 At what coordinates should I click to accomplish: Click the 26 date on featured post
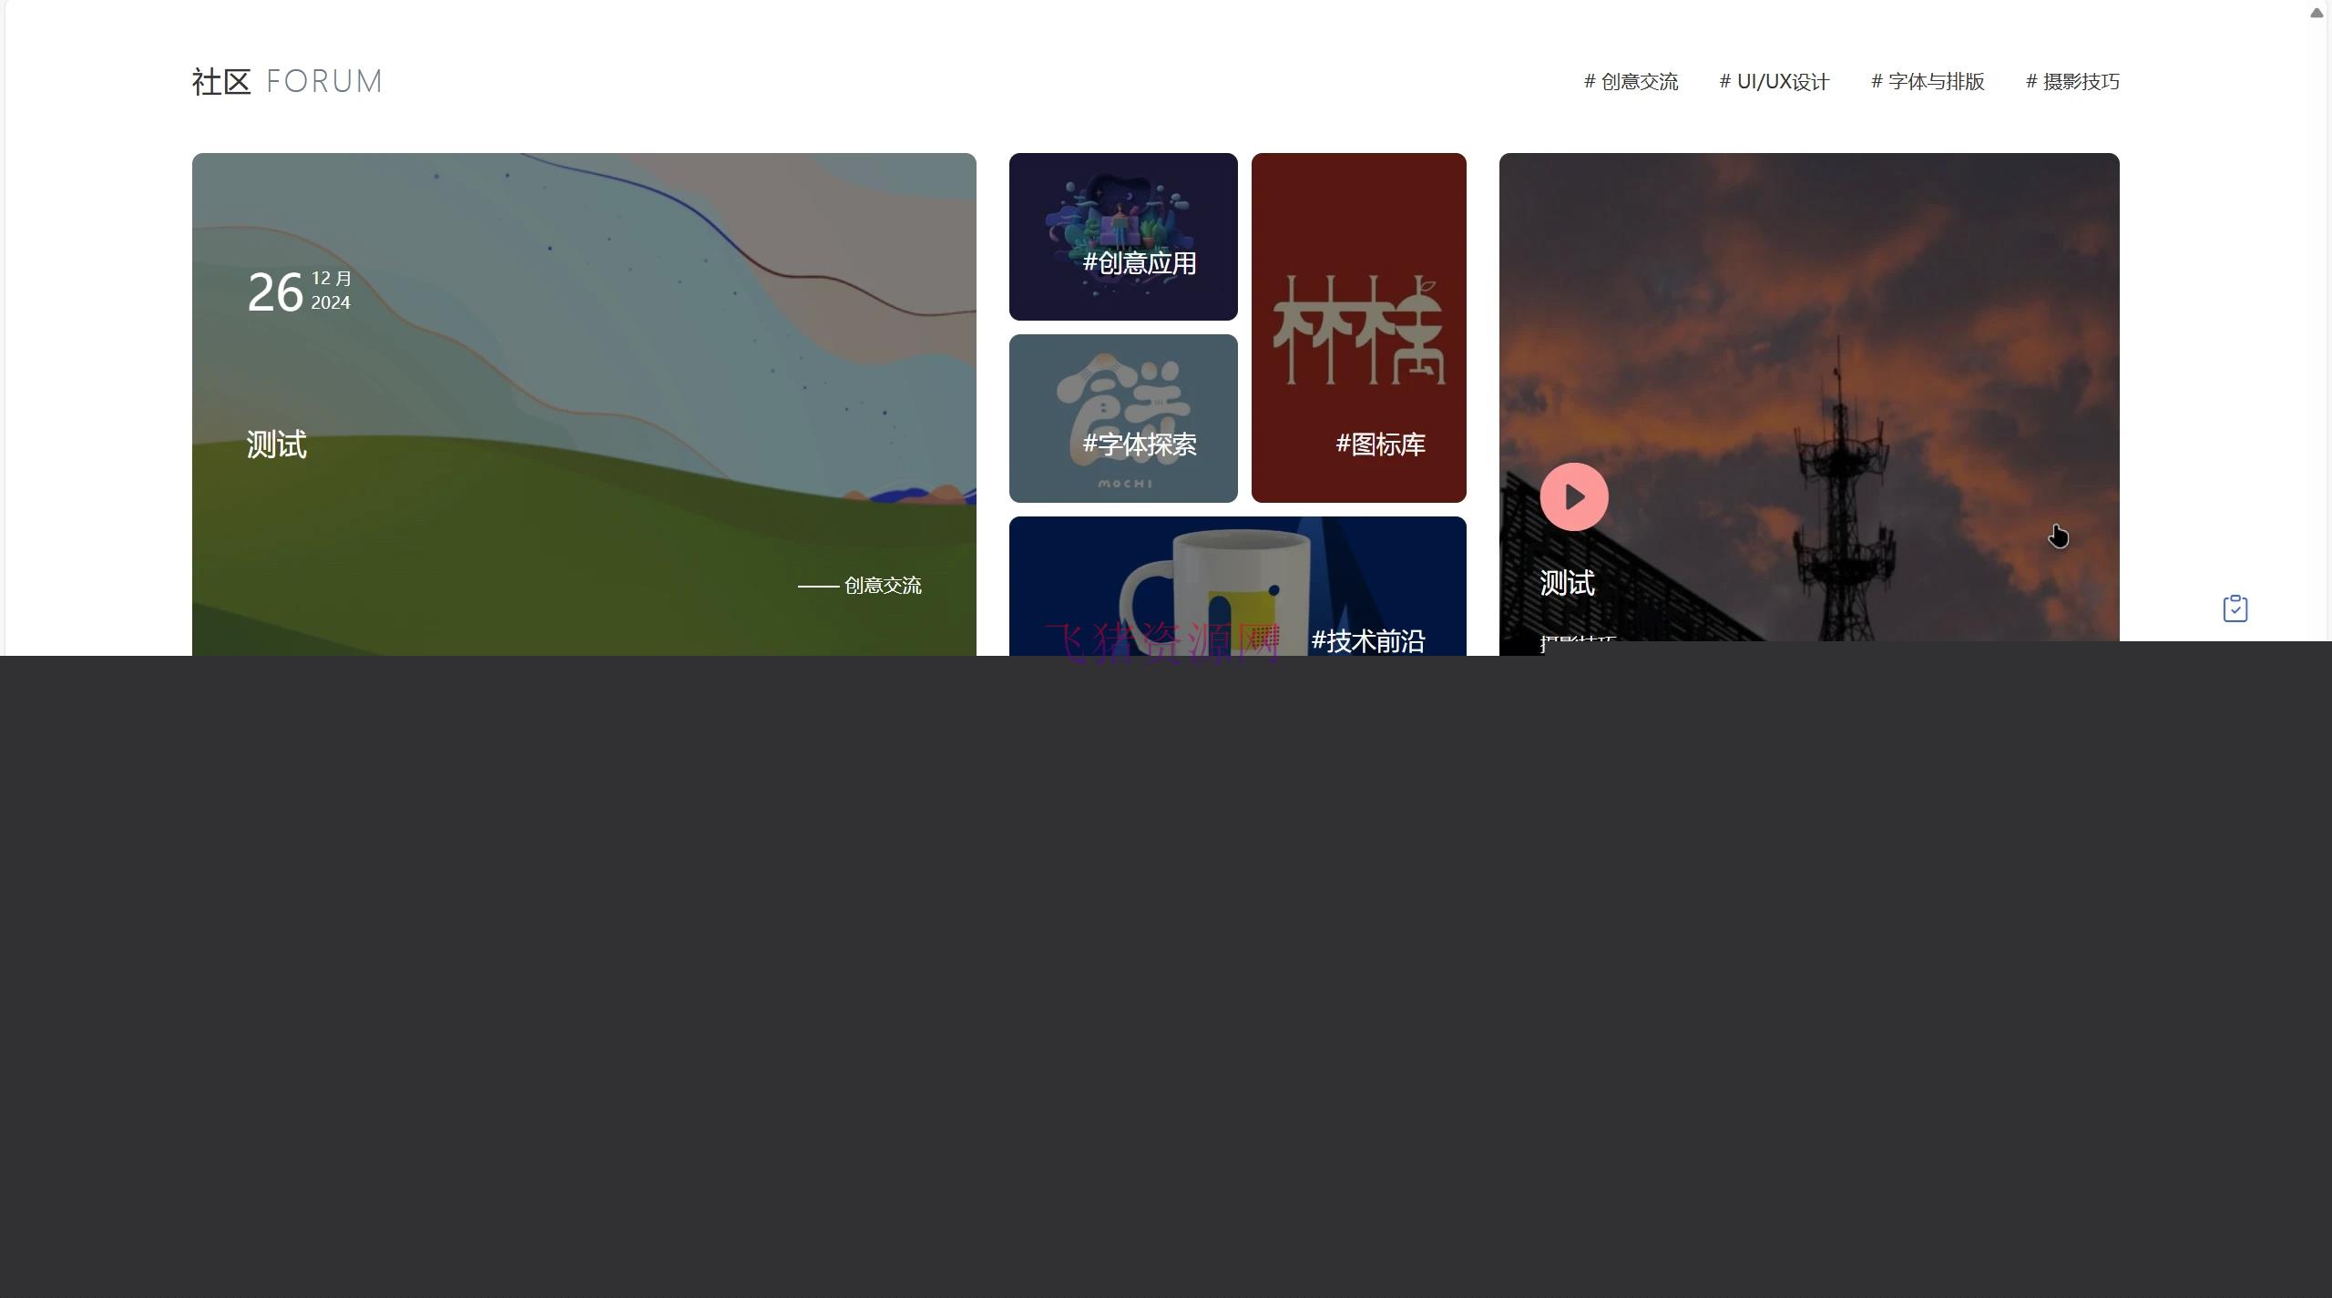click(275, 292)
